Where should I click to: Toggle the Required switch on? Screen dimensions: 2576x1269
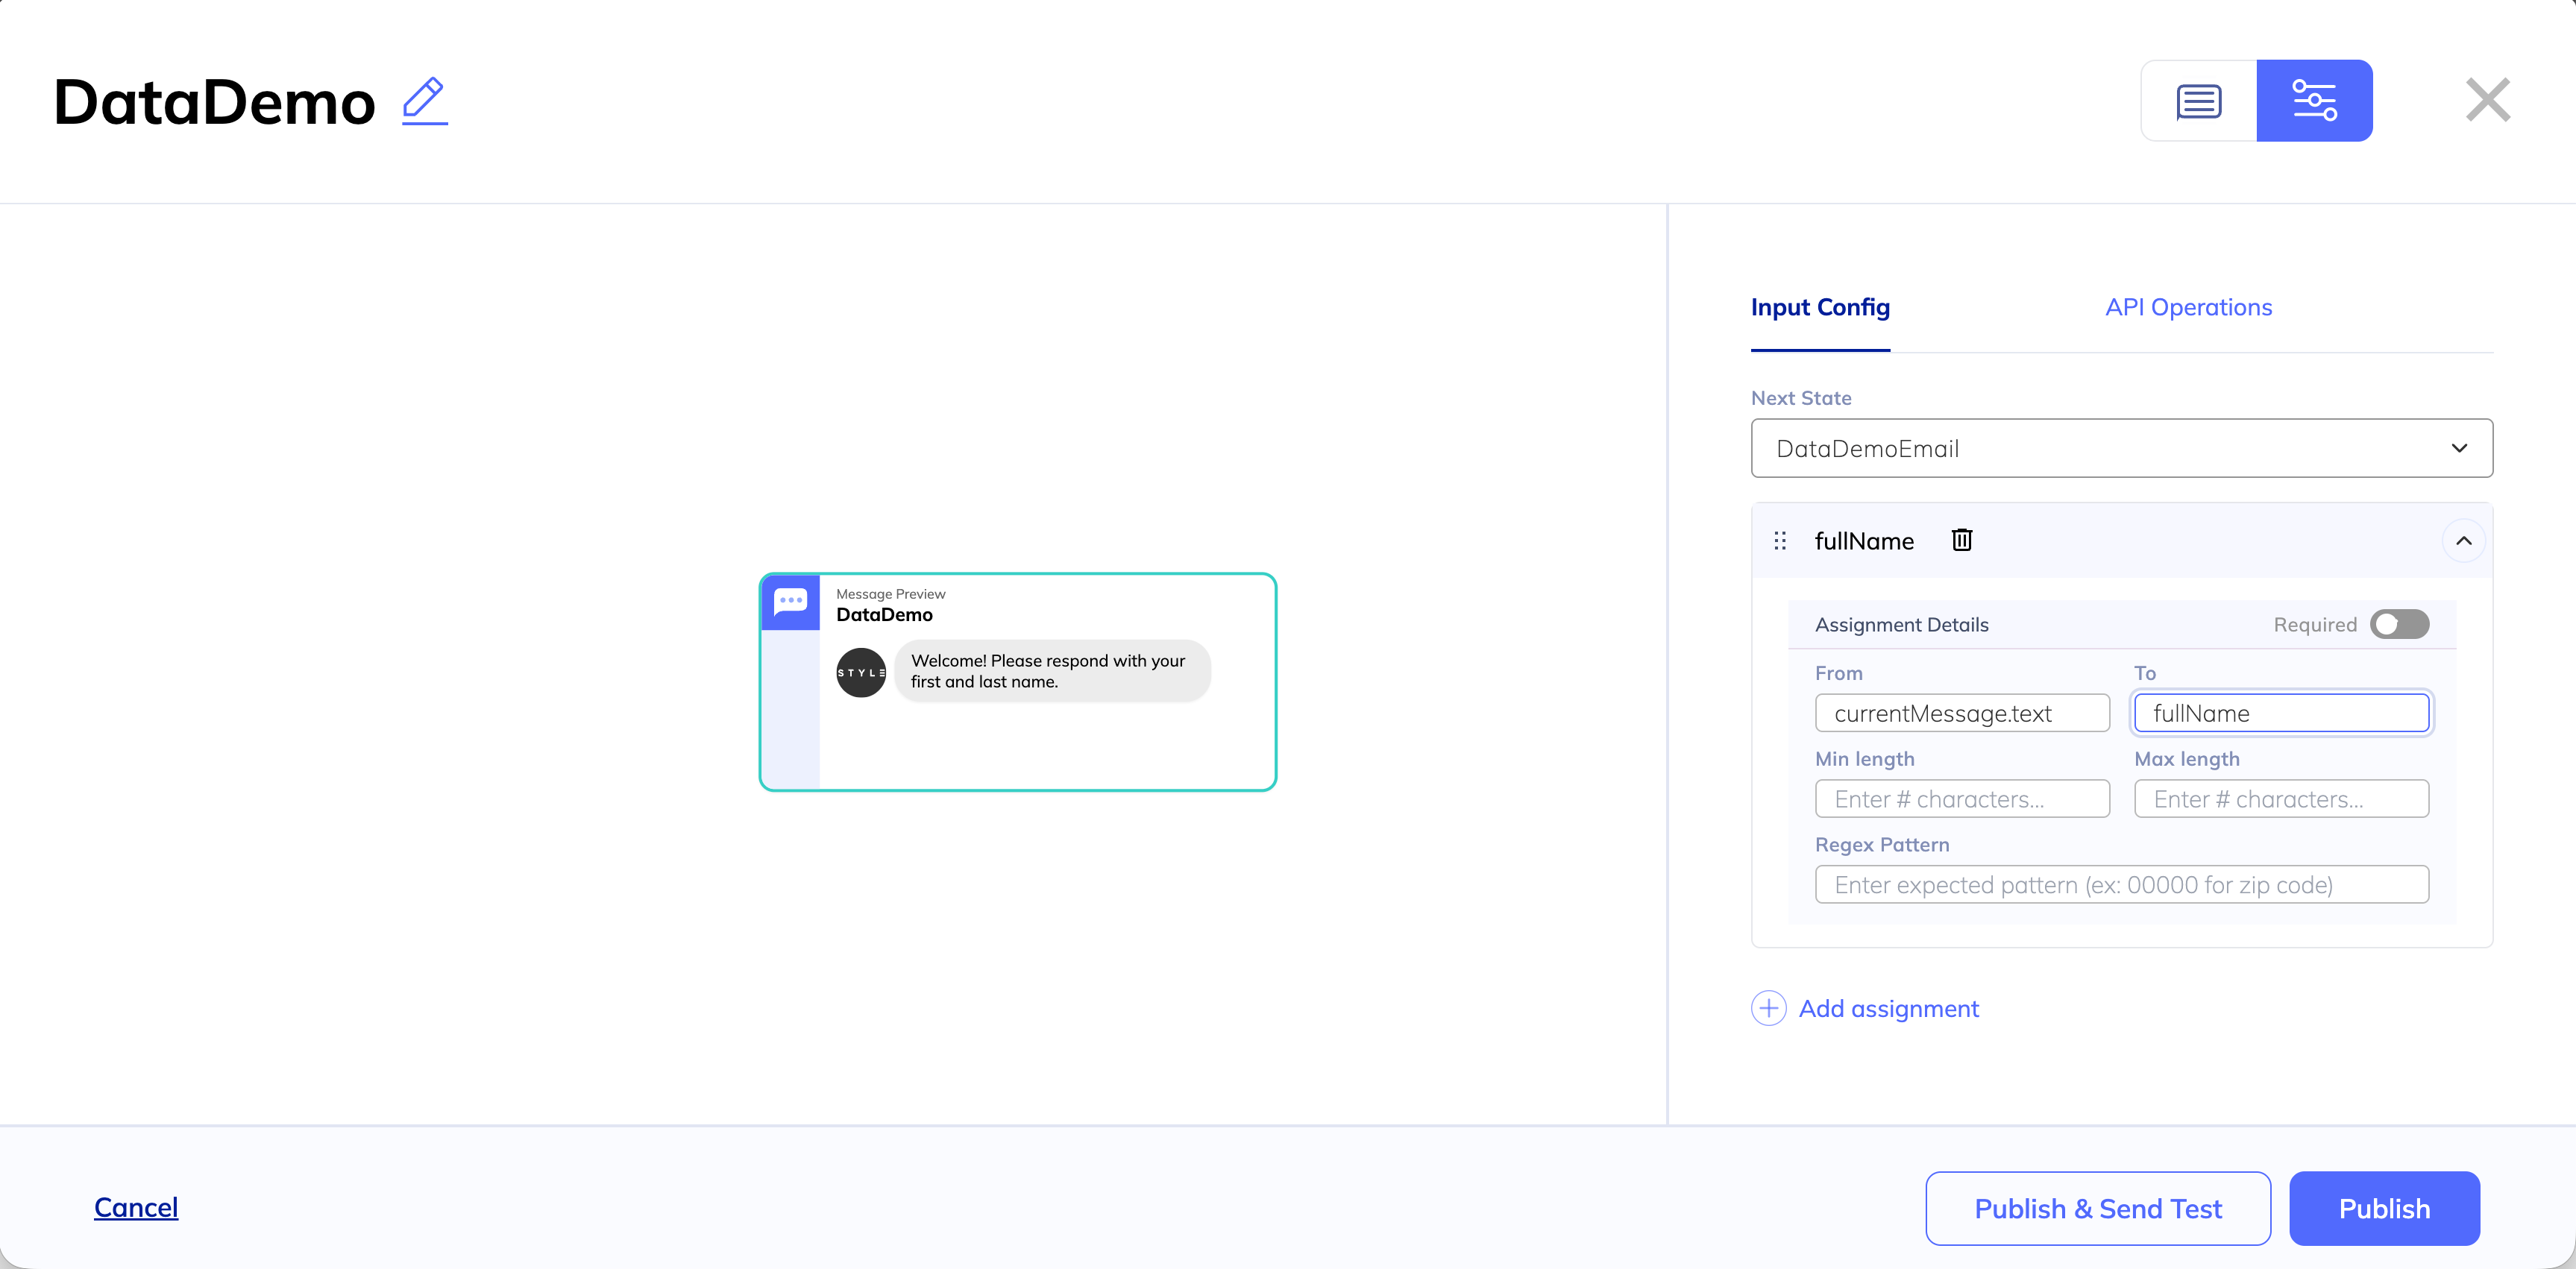[x=2399, y=624]
